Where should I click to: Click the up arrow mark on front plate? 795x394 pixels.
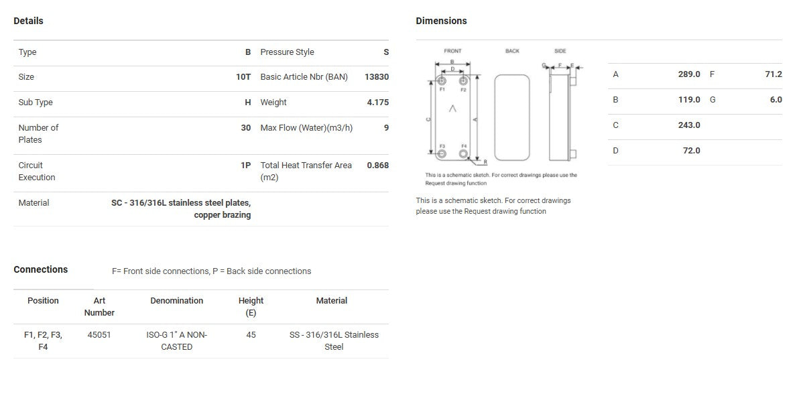[x=452, y=108]
